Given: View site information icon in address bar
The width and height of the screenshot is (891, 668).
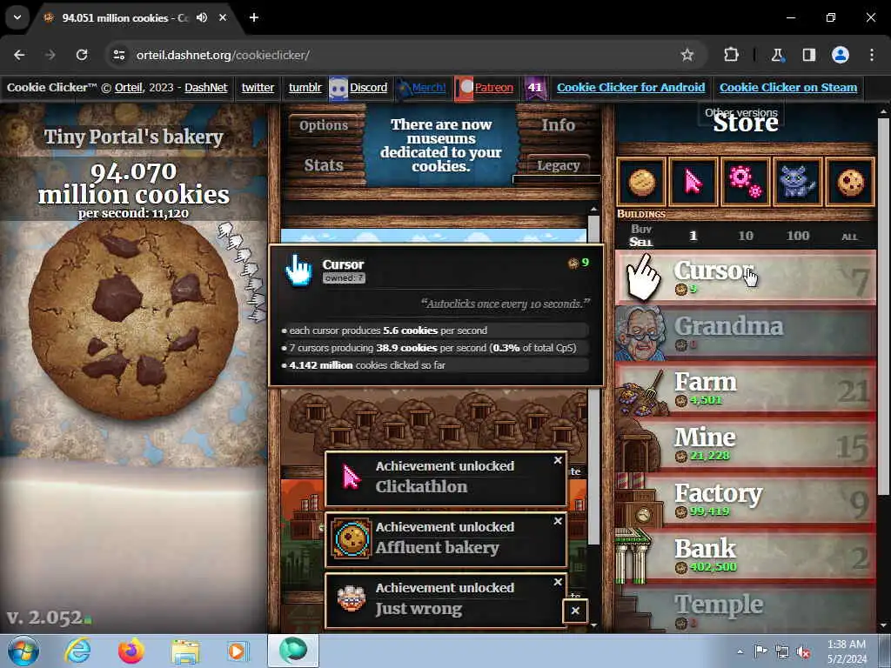Looking at the screenshot, I should (x=118, y=55).
